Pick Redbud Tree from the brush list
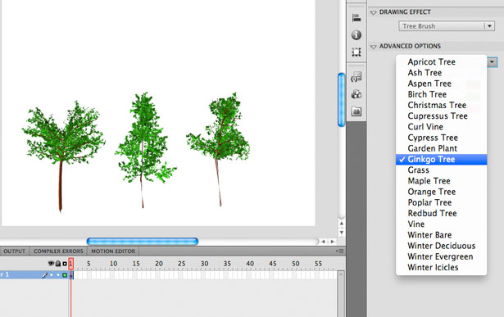 pyautogui.click(x=442, y=213)
